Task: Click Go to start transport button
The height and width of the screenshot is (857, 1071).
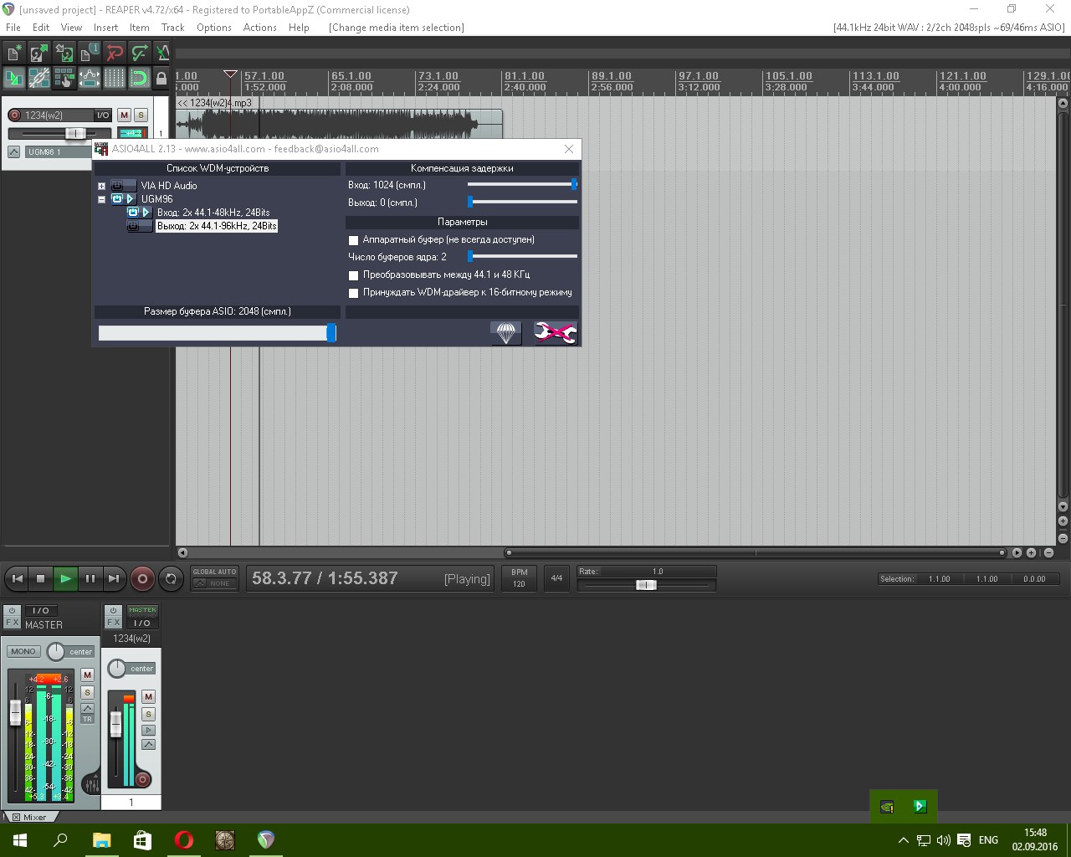Action: pyautogui.click(x=17, y=578)
